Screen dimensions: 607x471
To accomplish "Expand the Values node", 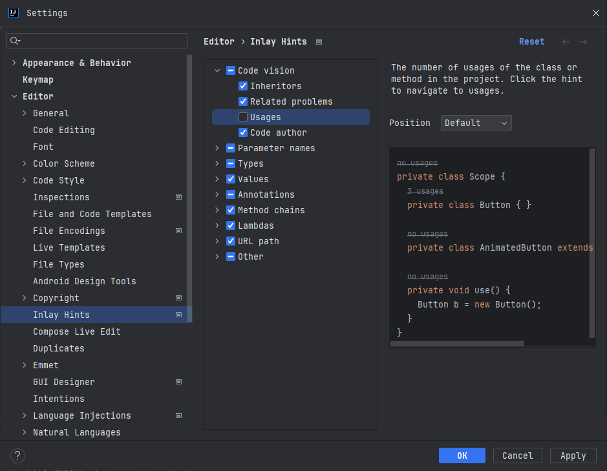I will click(x=217, y=179).
